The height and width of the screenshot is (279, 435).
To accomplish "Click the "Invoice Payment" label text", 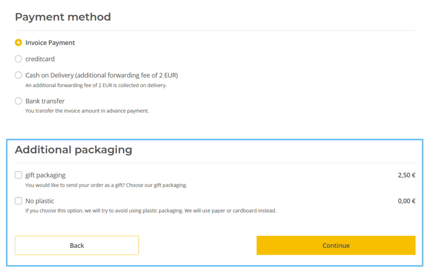I will (50, 42).
